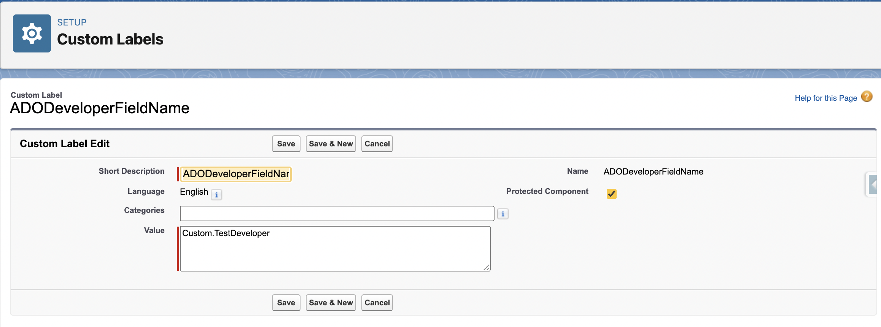Viewport: 881px width, 327px height.
Task: Click the SETUP breadcrumb text
Action: [x=72, y=22]
